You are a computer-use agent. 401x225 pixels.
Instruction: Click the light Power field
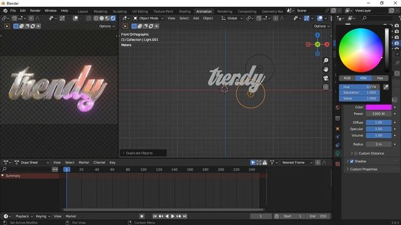pos(378,114)
